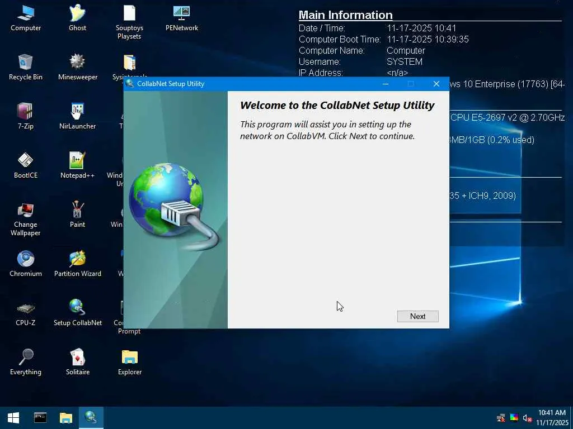Select the Solitaire desktop icon

pyautogui.click(x=77, y=362)
